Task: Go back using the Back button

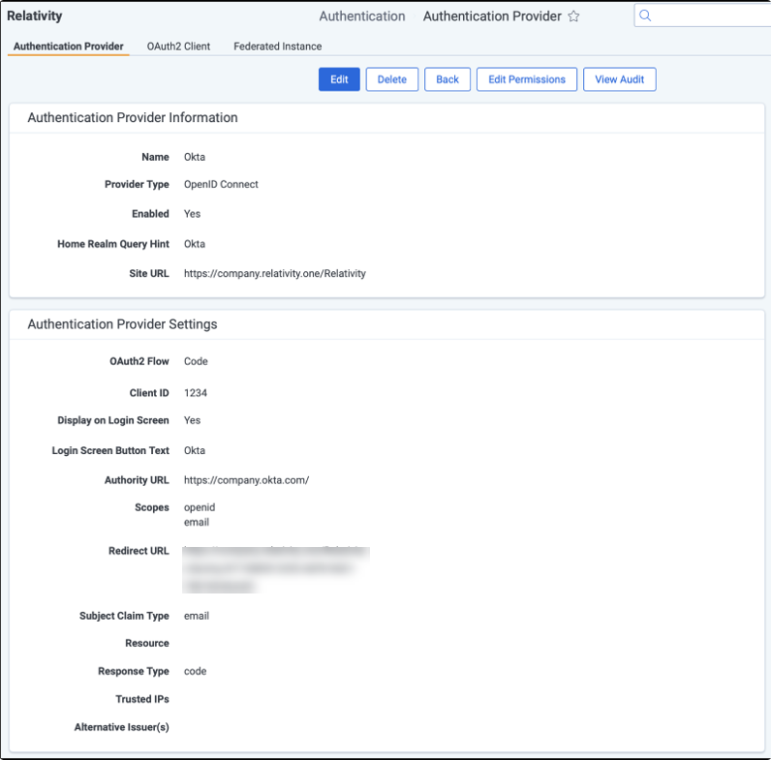Action: [447, 79]
